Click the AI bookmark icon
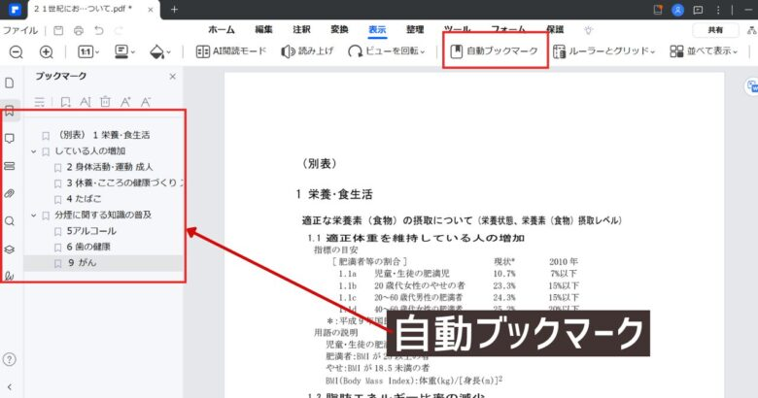Viewport: 758px width, 398px height. (x=86, y=102)
